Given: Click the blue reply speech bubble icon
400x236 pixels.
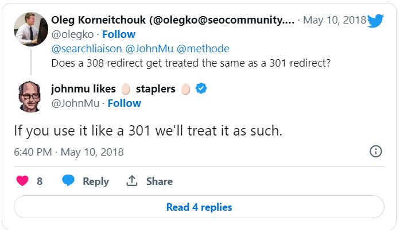Looking at the screenshot, I should (x=68, y=181).
